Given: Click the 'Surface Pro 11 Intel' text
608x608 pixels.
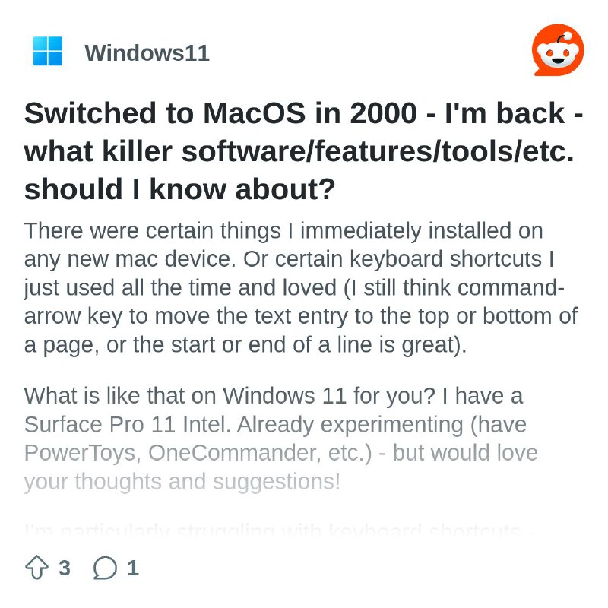Looking at the screenshot, I should point(128,424).
